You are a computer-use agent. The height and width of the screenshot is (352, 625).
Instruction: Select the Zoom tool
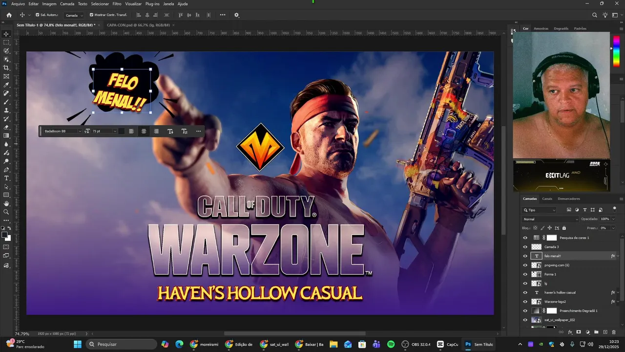[x=6, y=212]
